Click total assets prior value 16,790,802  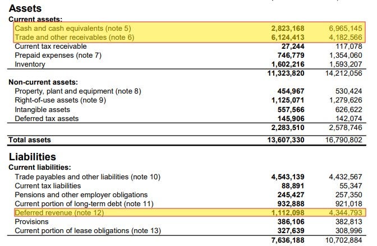[x=343, y=140]
